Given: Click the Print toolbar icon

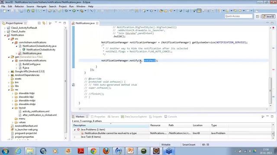Looking at the screenshot, I should tap(22, 11).
